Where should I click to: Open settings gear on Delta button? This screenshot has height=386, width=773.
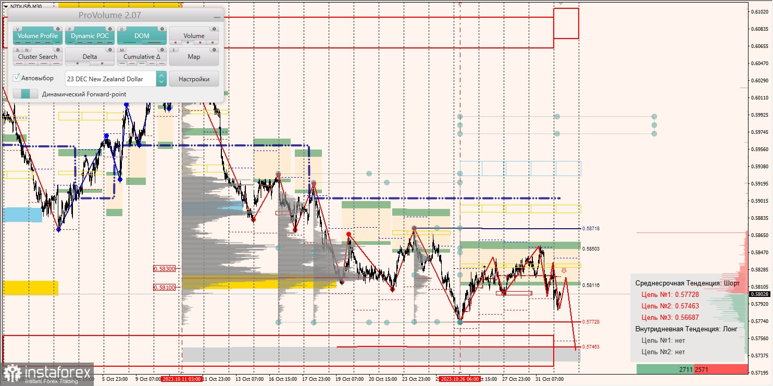coord(110,49)
